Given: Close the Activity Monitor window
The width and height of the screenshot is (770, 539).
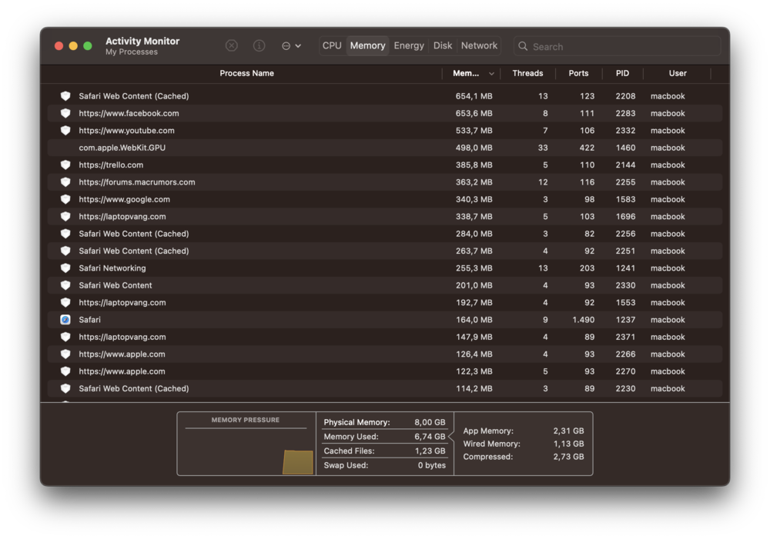Looking at the screenshot, I should click(59, 45).
